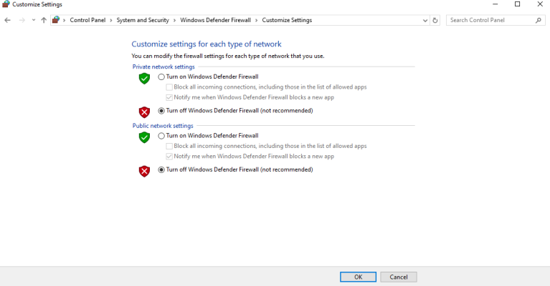Turn on firewall for public network
This screenshot has height=286, width=550.
point(161,136)
